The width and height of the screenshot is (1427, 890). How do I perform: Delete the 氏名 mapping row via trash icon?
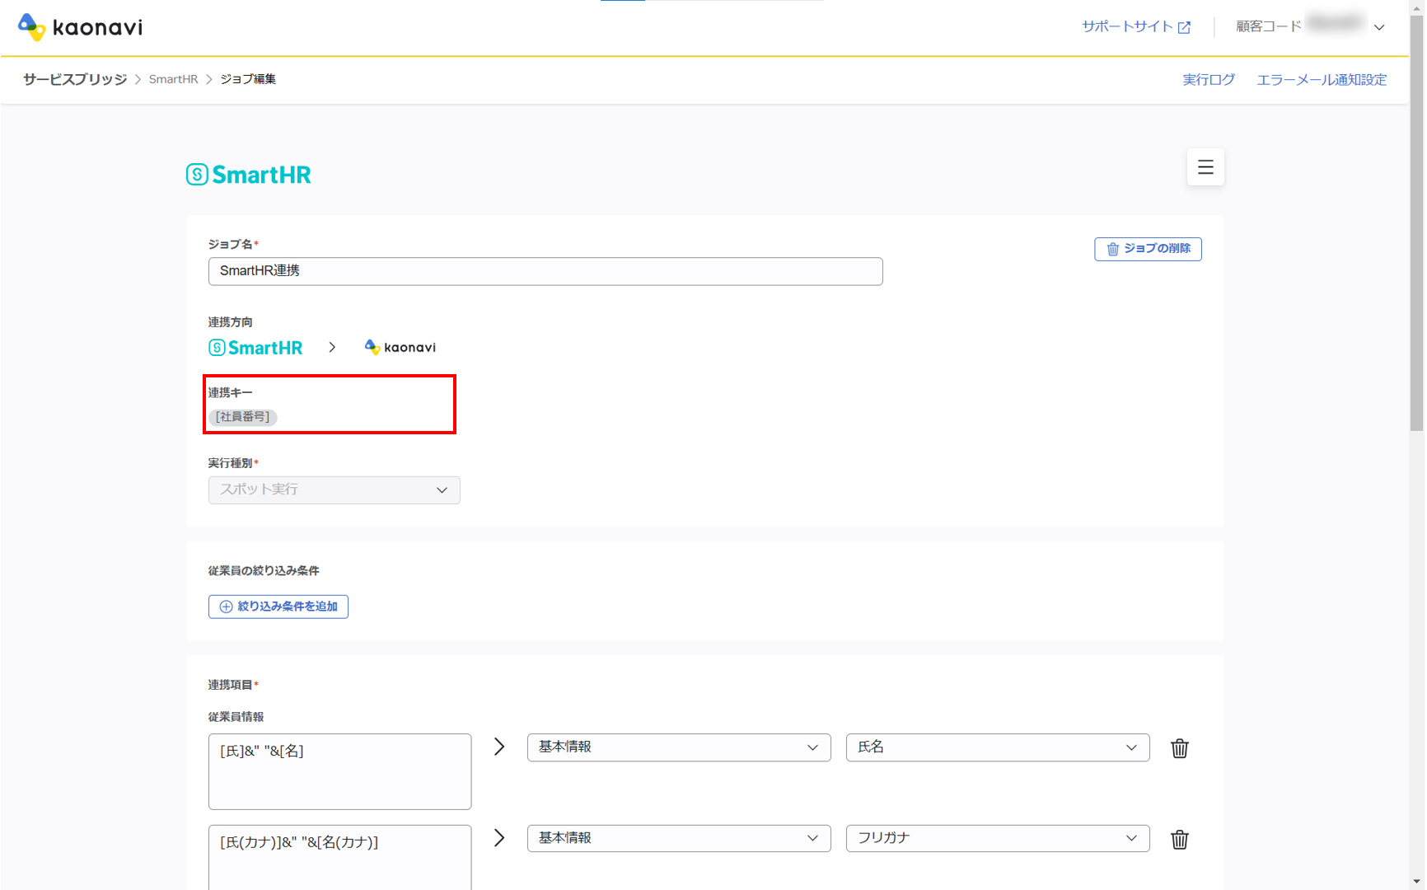click(1180, 748)
